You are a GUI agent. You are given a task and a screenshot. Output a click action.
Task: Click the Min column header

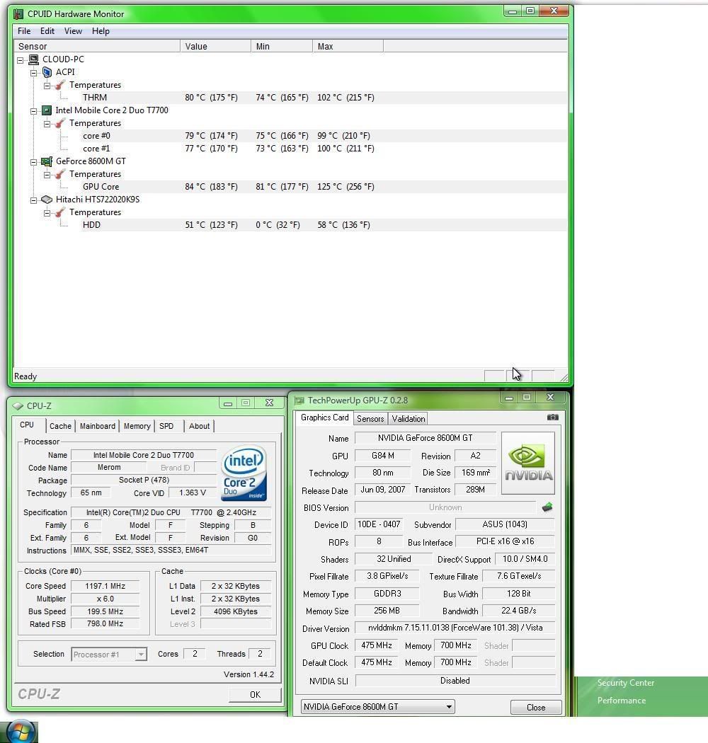click(x=282, y=47)
